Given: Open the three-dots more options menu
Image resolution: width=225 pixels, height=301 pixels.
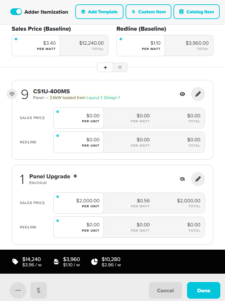Looking at the screenshot, I should [x=18, y=290].
